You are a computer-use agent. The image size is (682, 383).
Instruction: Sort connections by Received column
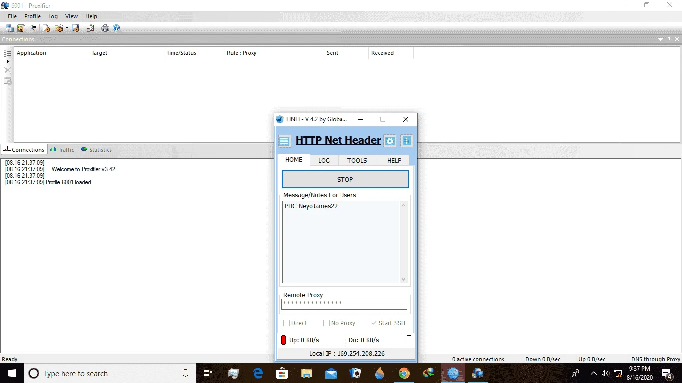pos(391,53)
